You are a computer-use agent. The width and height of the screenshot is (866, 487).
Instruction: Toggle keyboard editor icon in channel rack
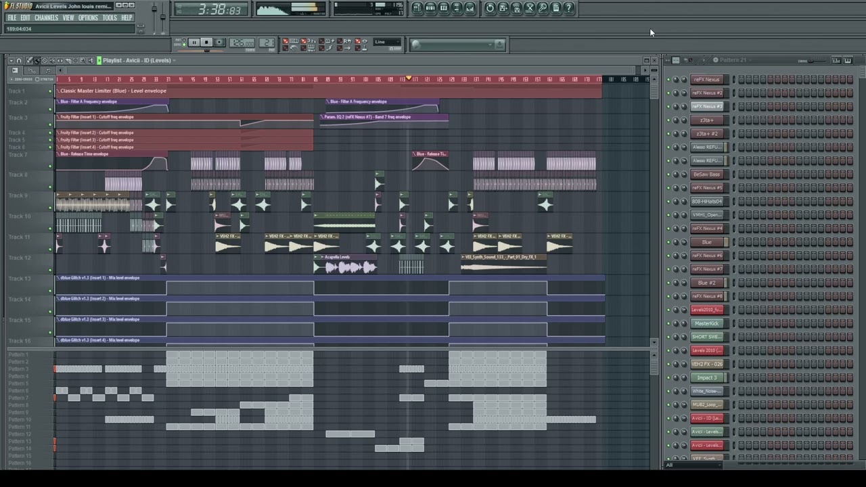pos(848,61)
